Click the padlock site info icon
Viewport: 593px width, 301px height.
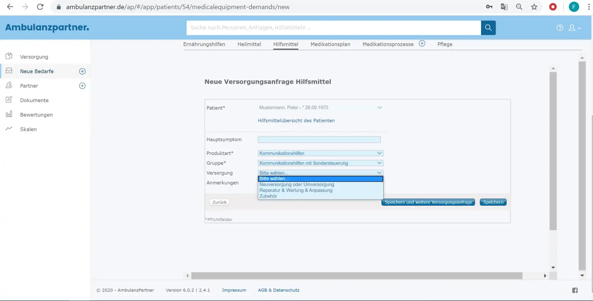[x=59, y=7]
